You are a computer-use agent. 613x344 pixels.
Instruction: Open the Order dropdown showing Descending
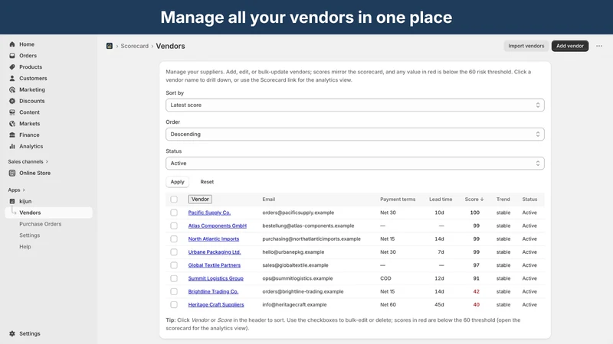click(x=355, y=135)
